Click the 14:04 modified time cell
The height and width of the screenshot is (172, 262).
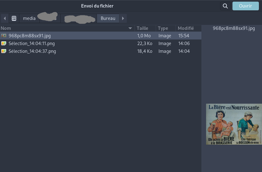[184, 51]
